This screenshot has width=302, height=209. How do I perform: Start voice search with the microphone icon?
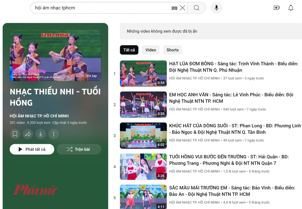[x=217, y=8]
